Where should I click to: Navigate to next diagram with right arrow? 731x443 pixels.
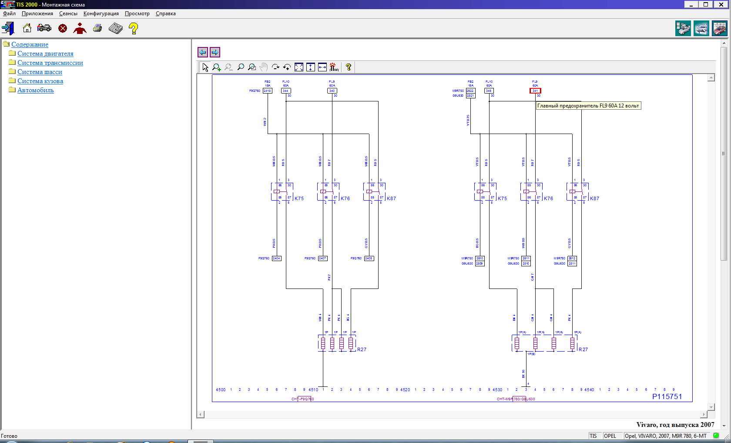[x=215, y=52]
